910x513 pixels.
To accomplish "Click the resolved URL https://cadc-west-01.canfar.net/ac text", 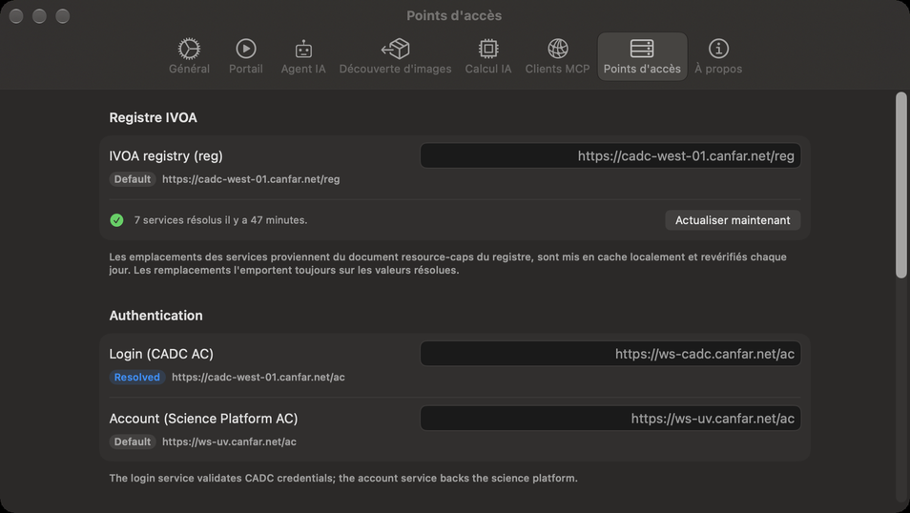I will coord(259,378).
